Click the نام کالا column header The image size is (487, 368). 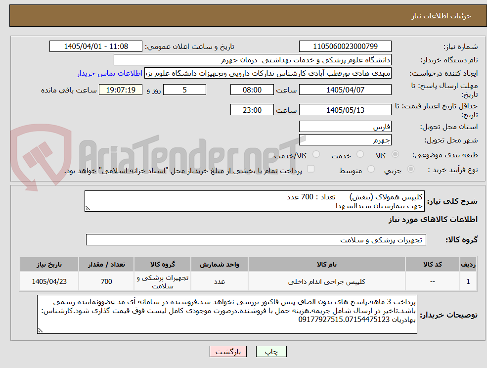[326, 264]
